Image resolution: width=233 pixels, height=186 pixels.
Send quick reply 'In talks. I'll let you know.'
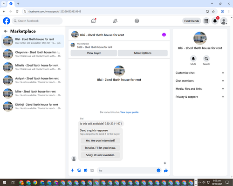click(100, 148)
